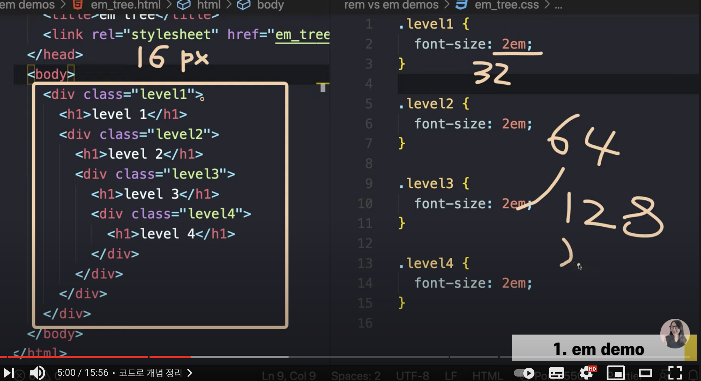Open the video settings gear
The image size is (701, 381).
[587, 373]
